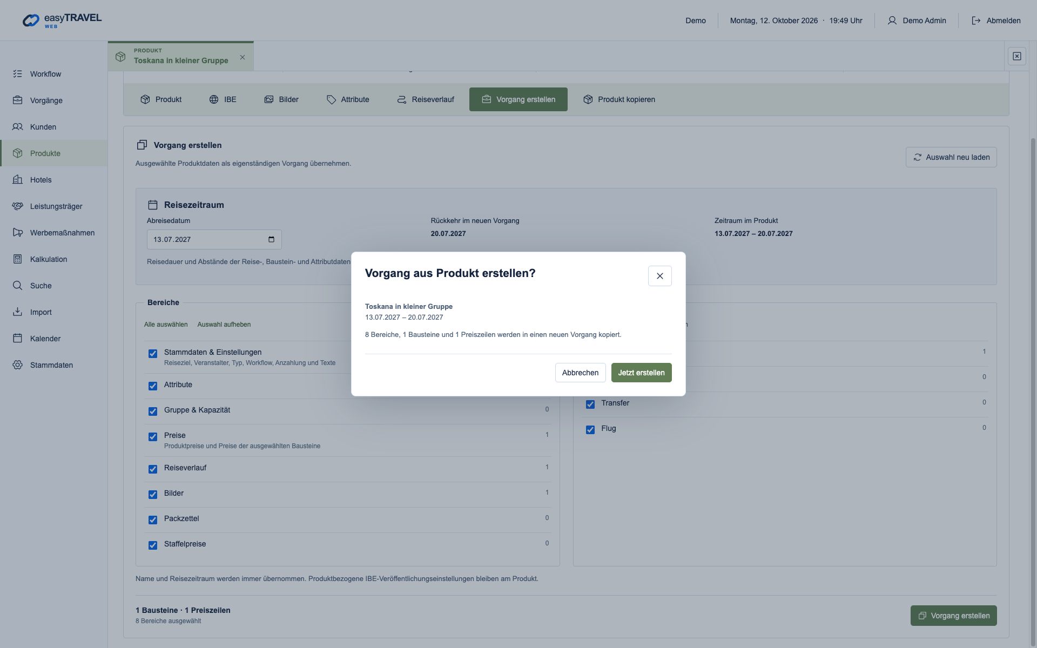The image size is (1037, 648).
Task: Open the IBE tab
Action: click(223, 99)
